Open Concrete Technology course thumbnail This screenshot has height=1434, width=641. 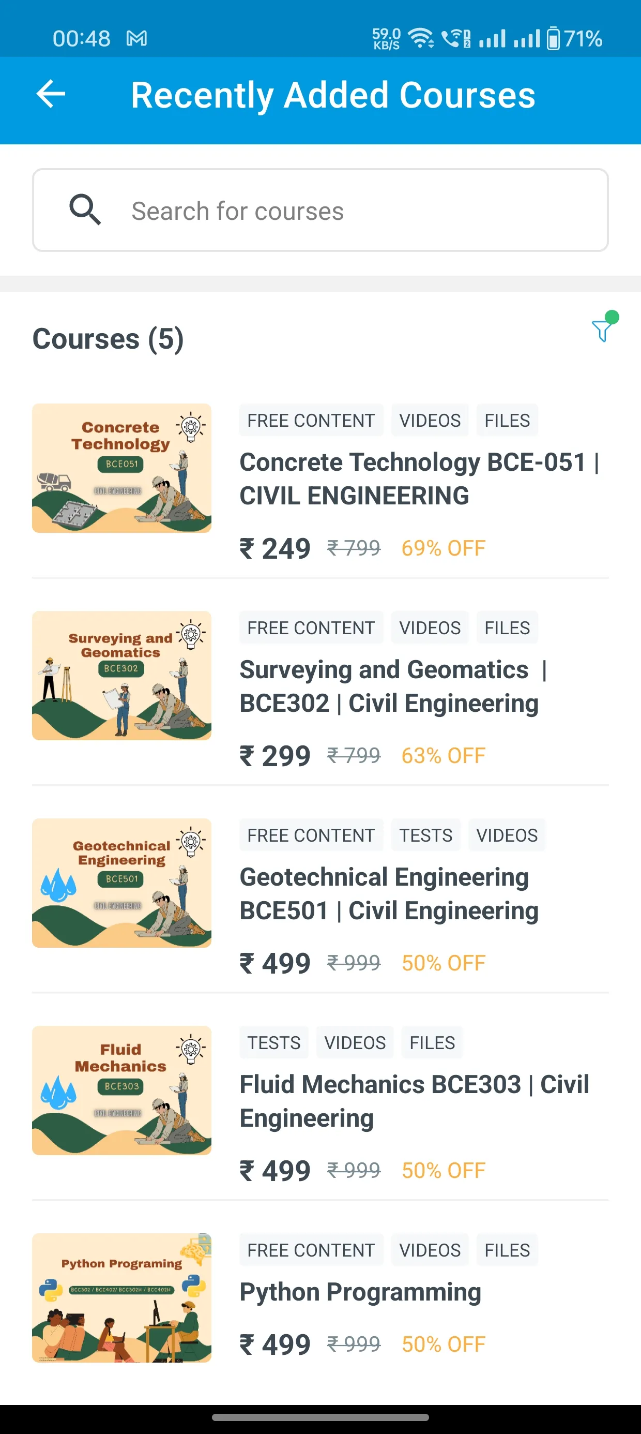point(122,468)
